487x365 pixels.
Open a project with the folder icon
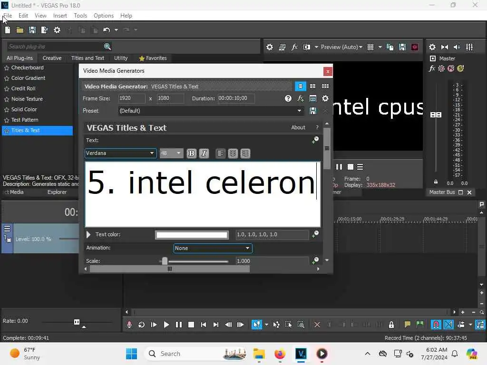coord(20,30)
